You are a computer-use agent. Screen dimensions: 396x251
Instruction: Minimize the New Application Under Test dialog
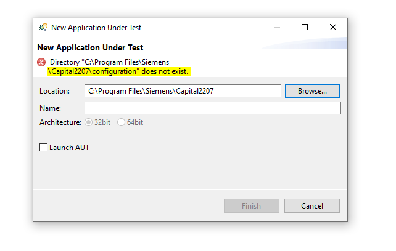click(277, 27)
